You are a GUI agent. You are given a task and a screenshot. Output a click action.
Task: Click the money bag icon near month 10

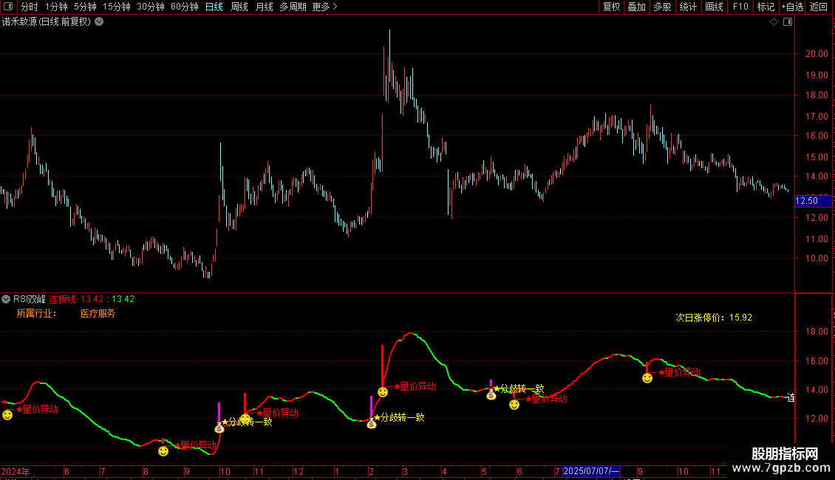[219, 428]
